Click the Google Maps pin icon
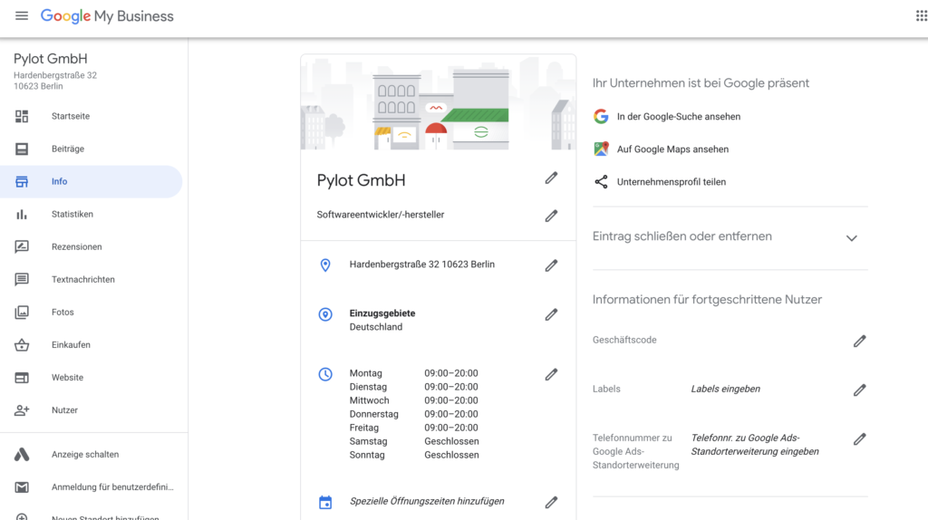This screenshot has height=520, width=928. coord(601,149)
